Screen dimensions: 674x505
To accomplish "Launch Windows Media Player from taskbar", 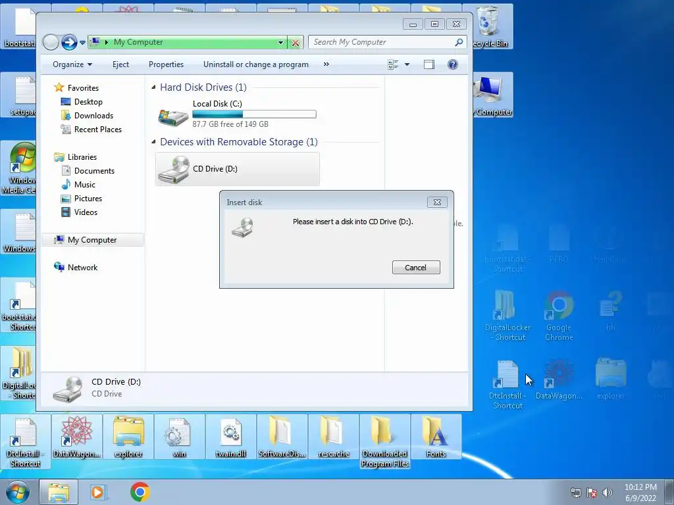I will [98, 492].
